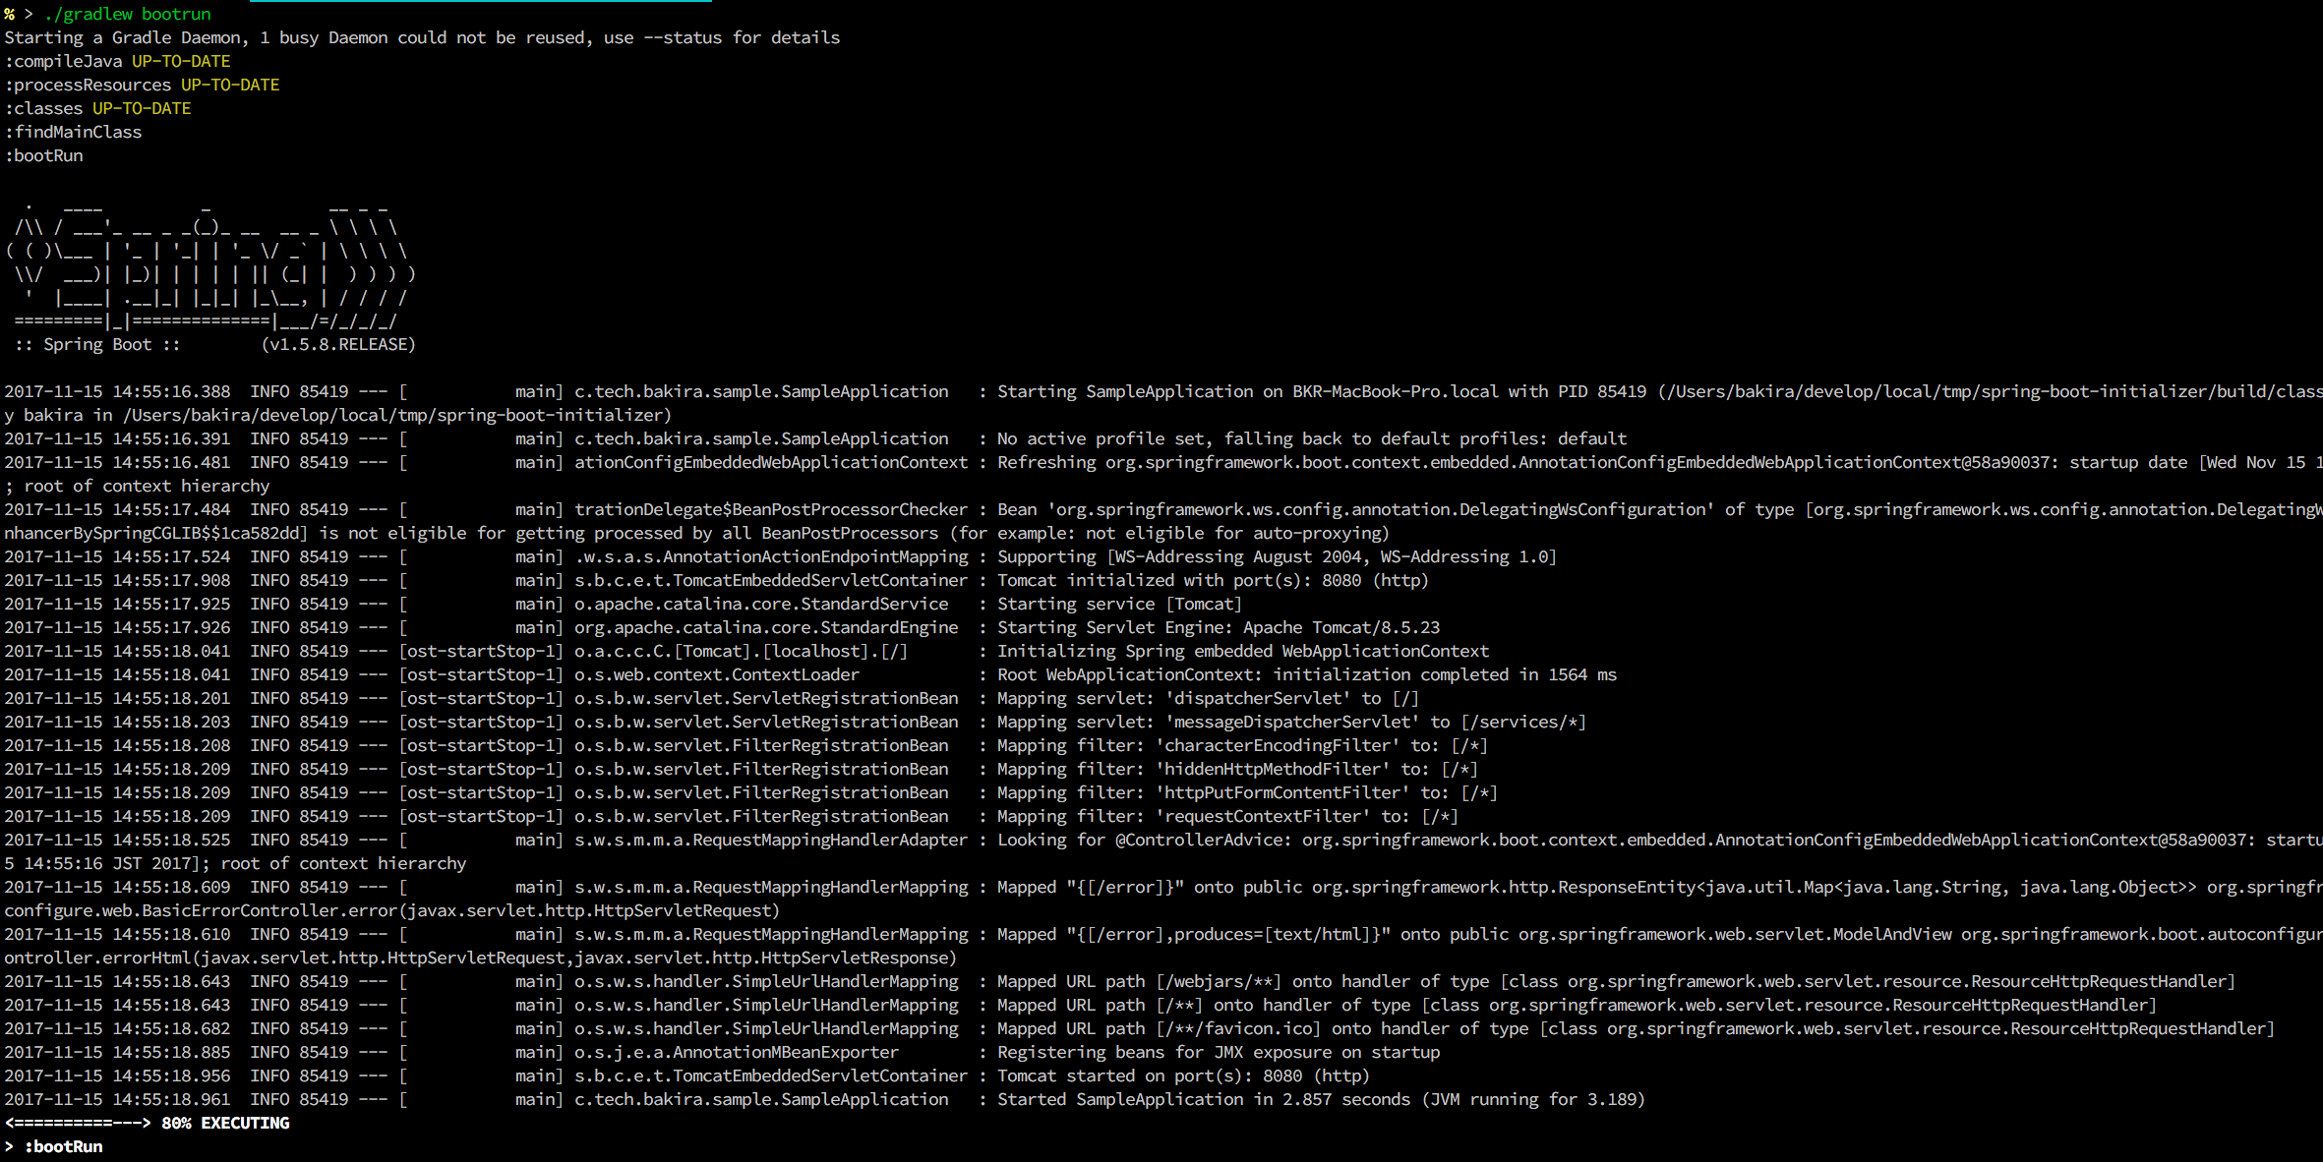Click '; root of context hierarchy' line
This screenshot has height=1162, width=2323.
[x=137, y=486]
